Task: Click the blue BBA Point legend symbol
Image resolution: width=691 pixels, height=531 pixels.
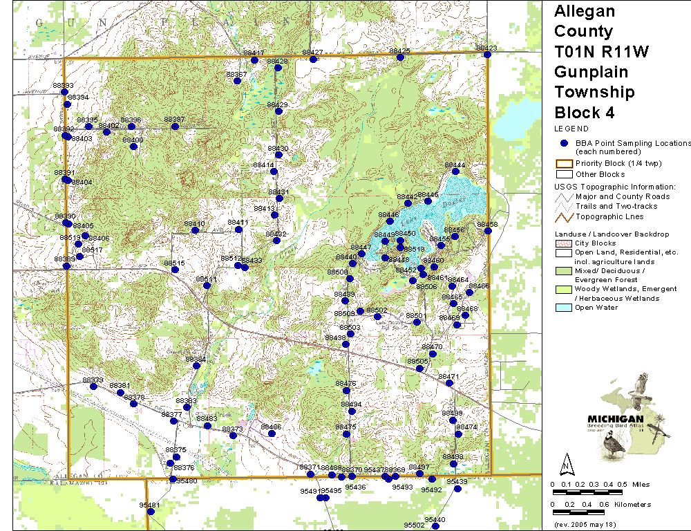Action: 564,143
